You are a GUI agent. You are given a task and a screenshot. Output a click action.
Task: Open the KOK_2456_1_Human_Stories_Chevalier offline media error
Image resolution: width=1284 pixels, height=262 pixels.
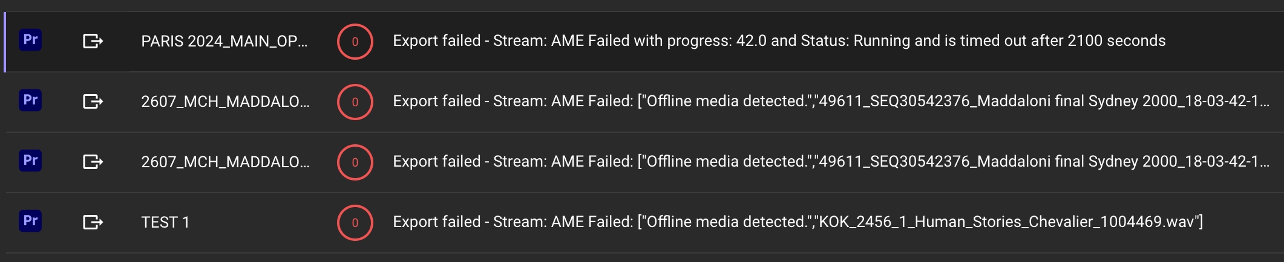coord(798,222)
